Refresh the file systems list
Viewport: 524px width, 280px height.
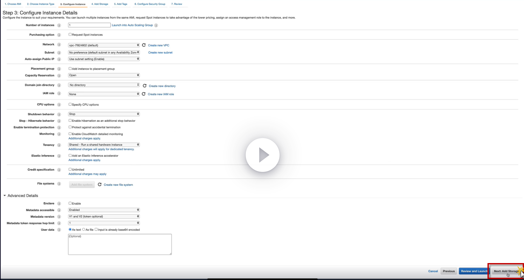[x=99, y=184]
